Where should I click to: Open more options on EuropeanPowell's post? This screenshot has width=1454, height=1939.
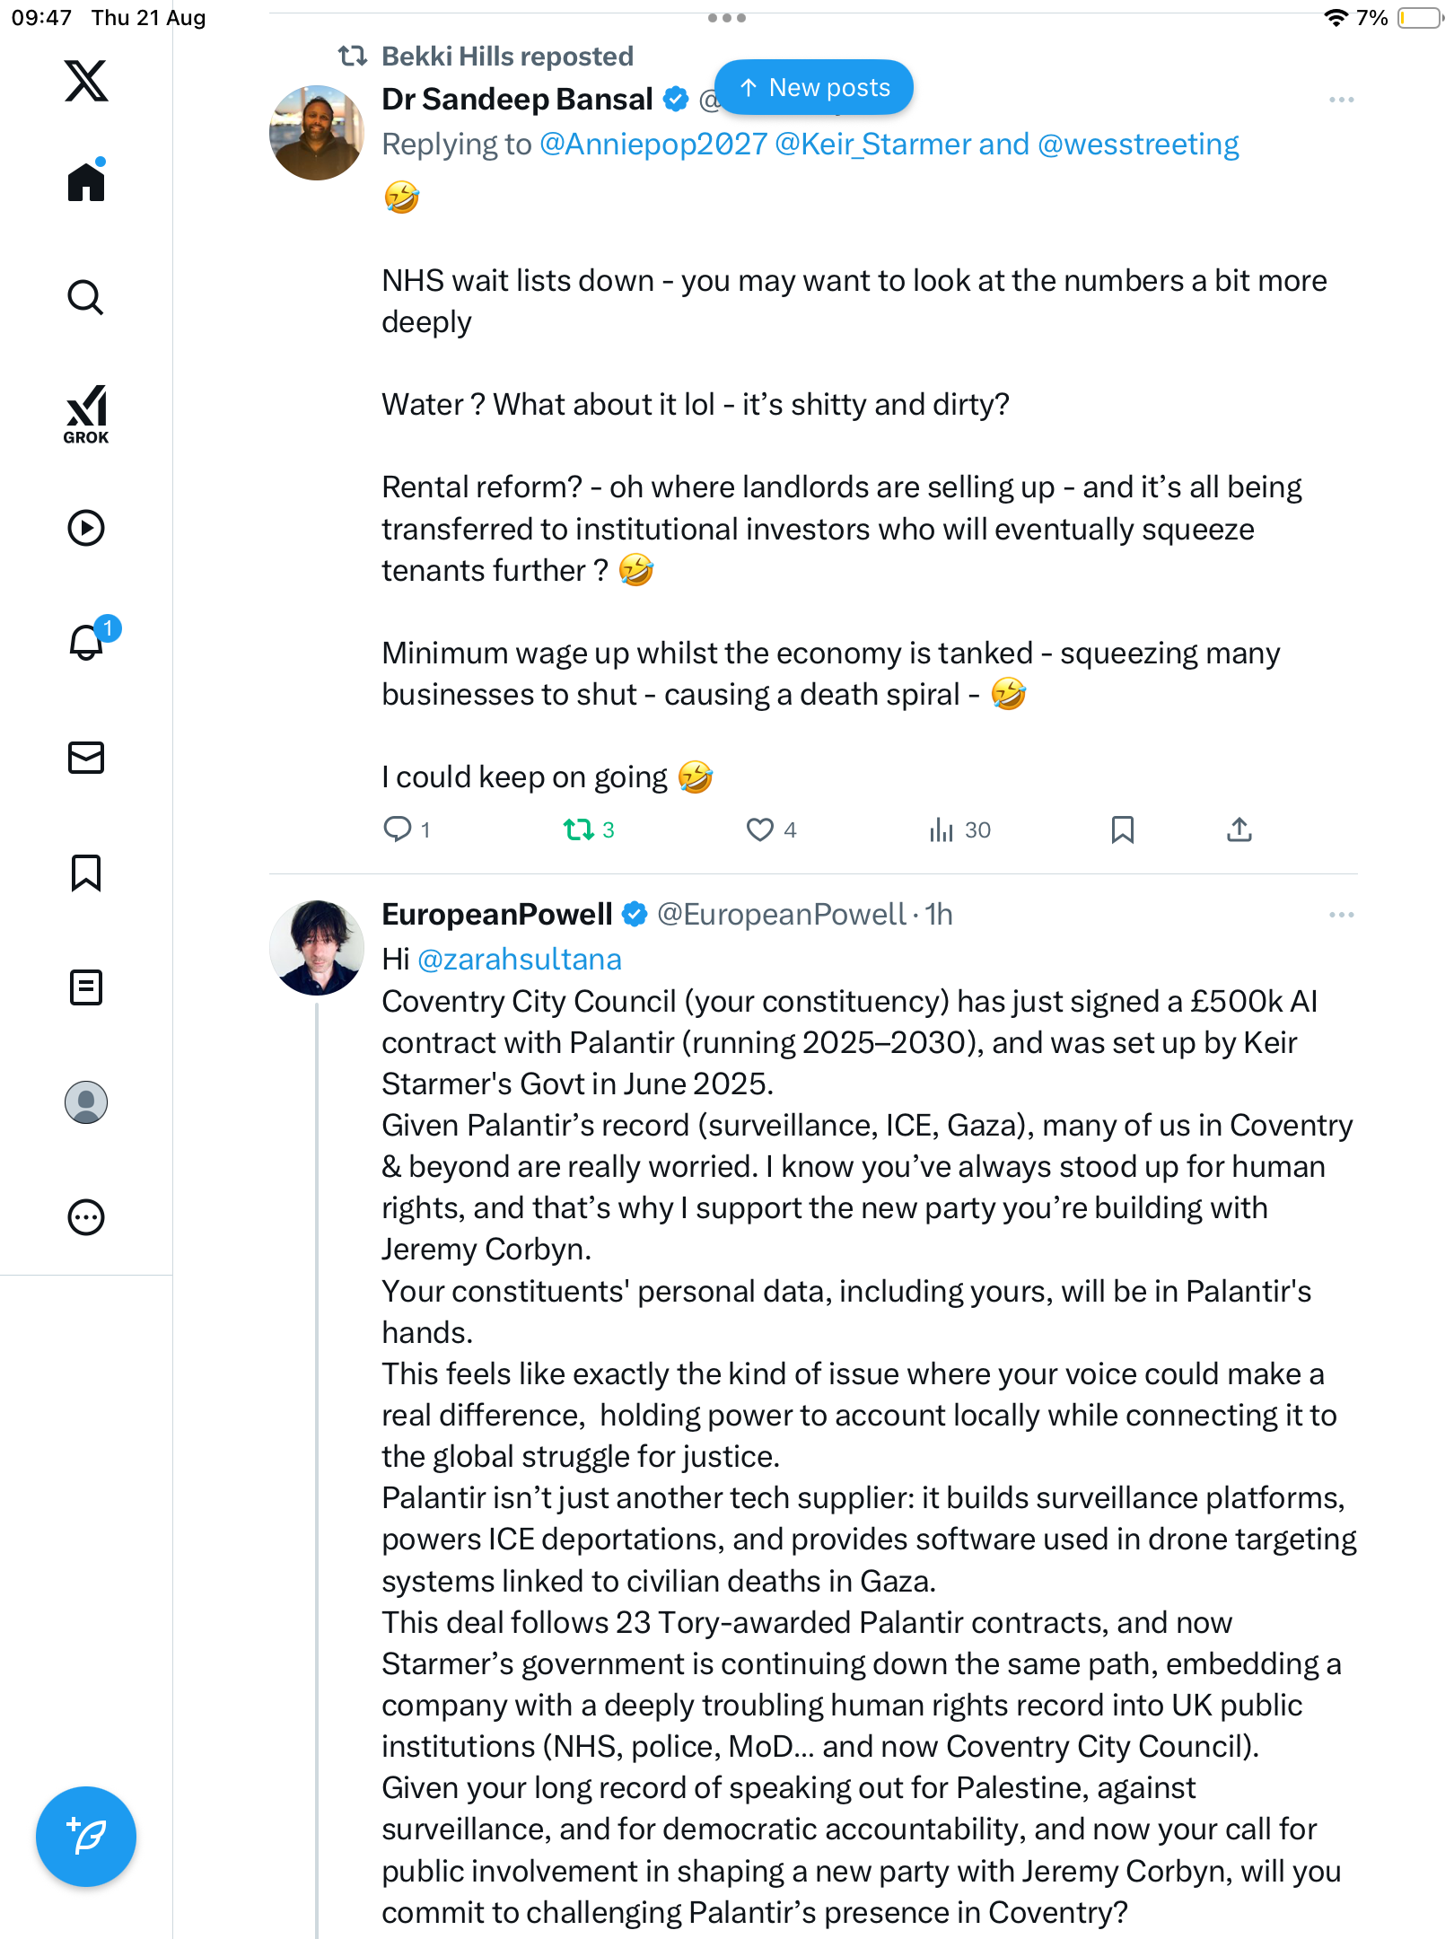pos(1341,915)
